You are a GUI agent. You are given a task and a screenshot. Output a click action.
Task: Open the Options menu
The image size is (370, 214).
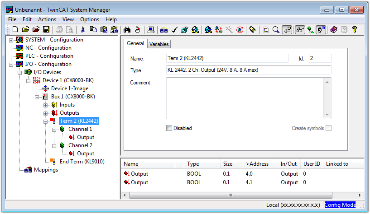click(x=90, y=19)
